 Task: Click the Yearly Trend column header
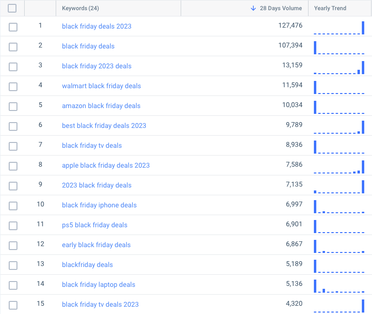point(330,8)
